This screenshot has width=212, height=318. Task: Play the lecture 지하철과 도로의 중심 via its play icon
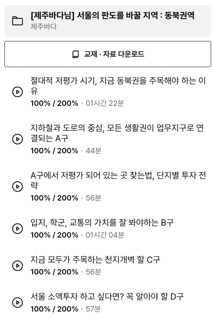(x=18, y=139)
